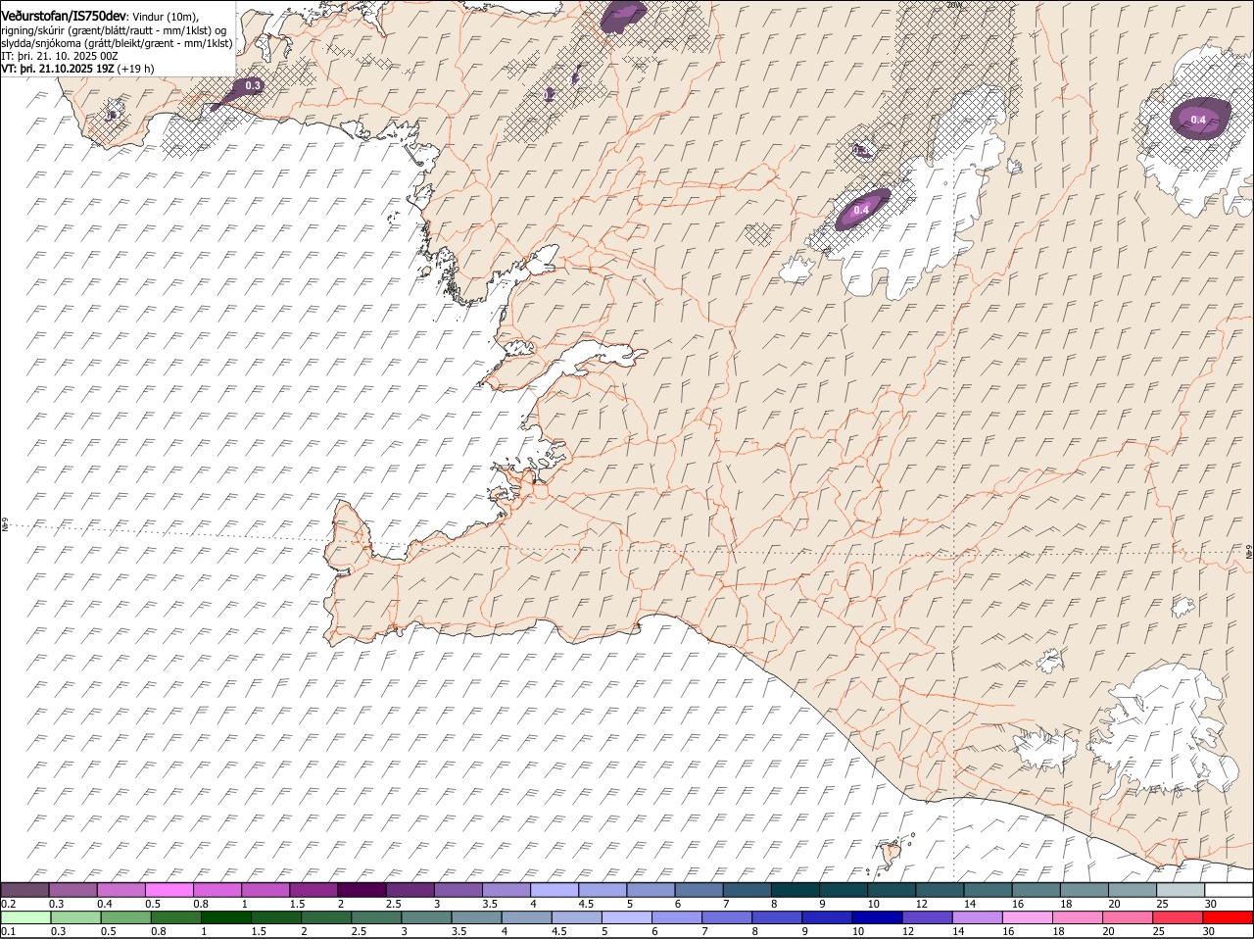The image size is (1254, 939).
Task: Select lower legend pink-red swatch at 20
Action: (x=1126, y=918)
